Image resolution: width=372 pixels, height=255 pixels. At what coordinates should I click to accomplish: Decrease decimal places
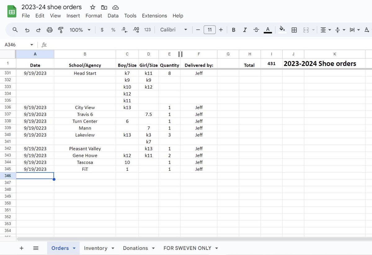coord(124,30)
